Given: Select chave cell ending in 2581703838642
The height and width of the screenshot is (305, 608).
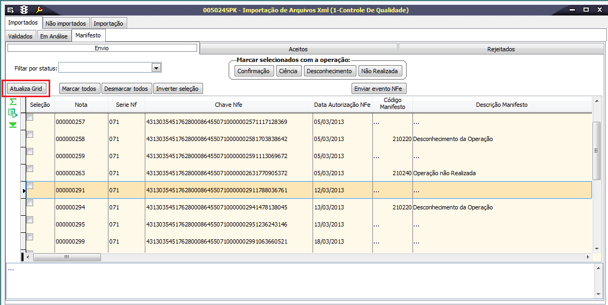Looking at the screenshot, I should tap(229, 139).
